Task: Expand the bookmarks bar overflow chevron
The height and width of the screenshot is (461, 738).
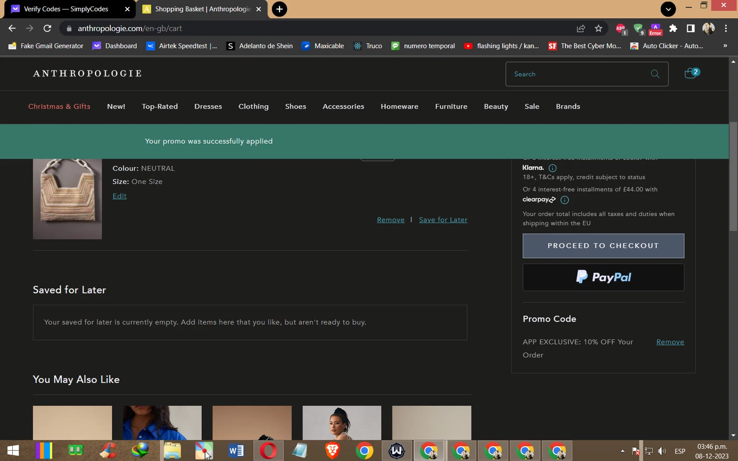Action: pos(725,46)
